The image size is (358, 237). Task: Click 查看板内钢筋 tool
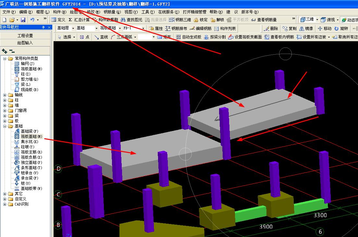279,37
